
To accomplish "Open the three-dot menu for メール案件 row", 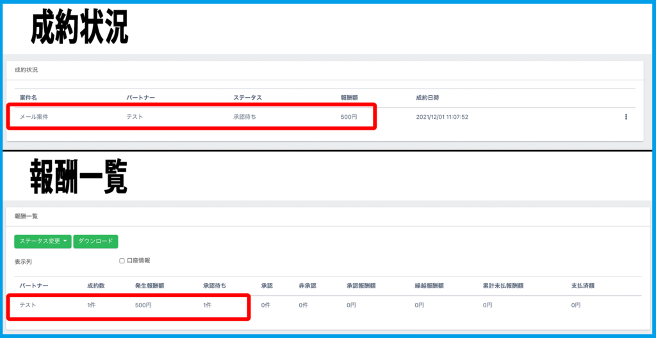I will point(625,117).
